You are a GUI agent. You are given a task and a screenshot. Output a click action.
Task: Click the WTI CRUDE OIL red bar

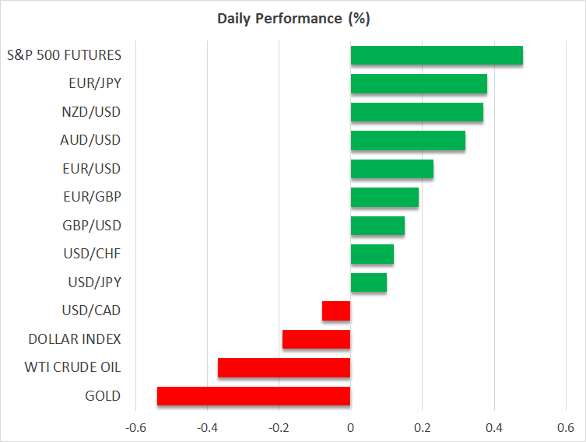coord(284,367)
